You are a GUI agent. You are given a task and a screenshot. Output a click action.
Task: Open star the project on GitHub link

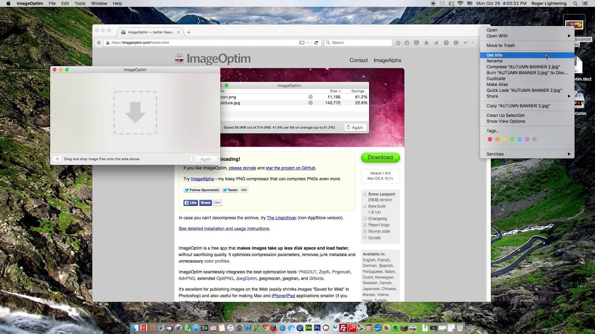(x=291, y=168)
